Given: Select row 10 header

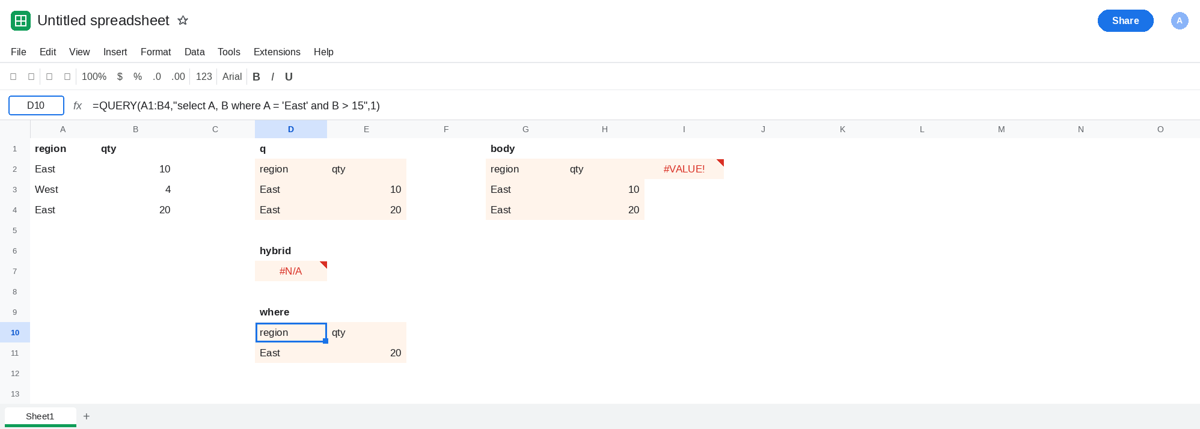Looking at the screenshot, I should [x=15, y=332].
